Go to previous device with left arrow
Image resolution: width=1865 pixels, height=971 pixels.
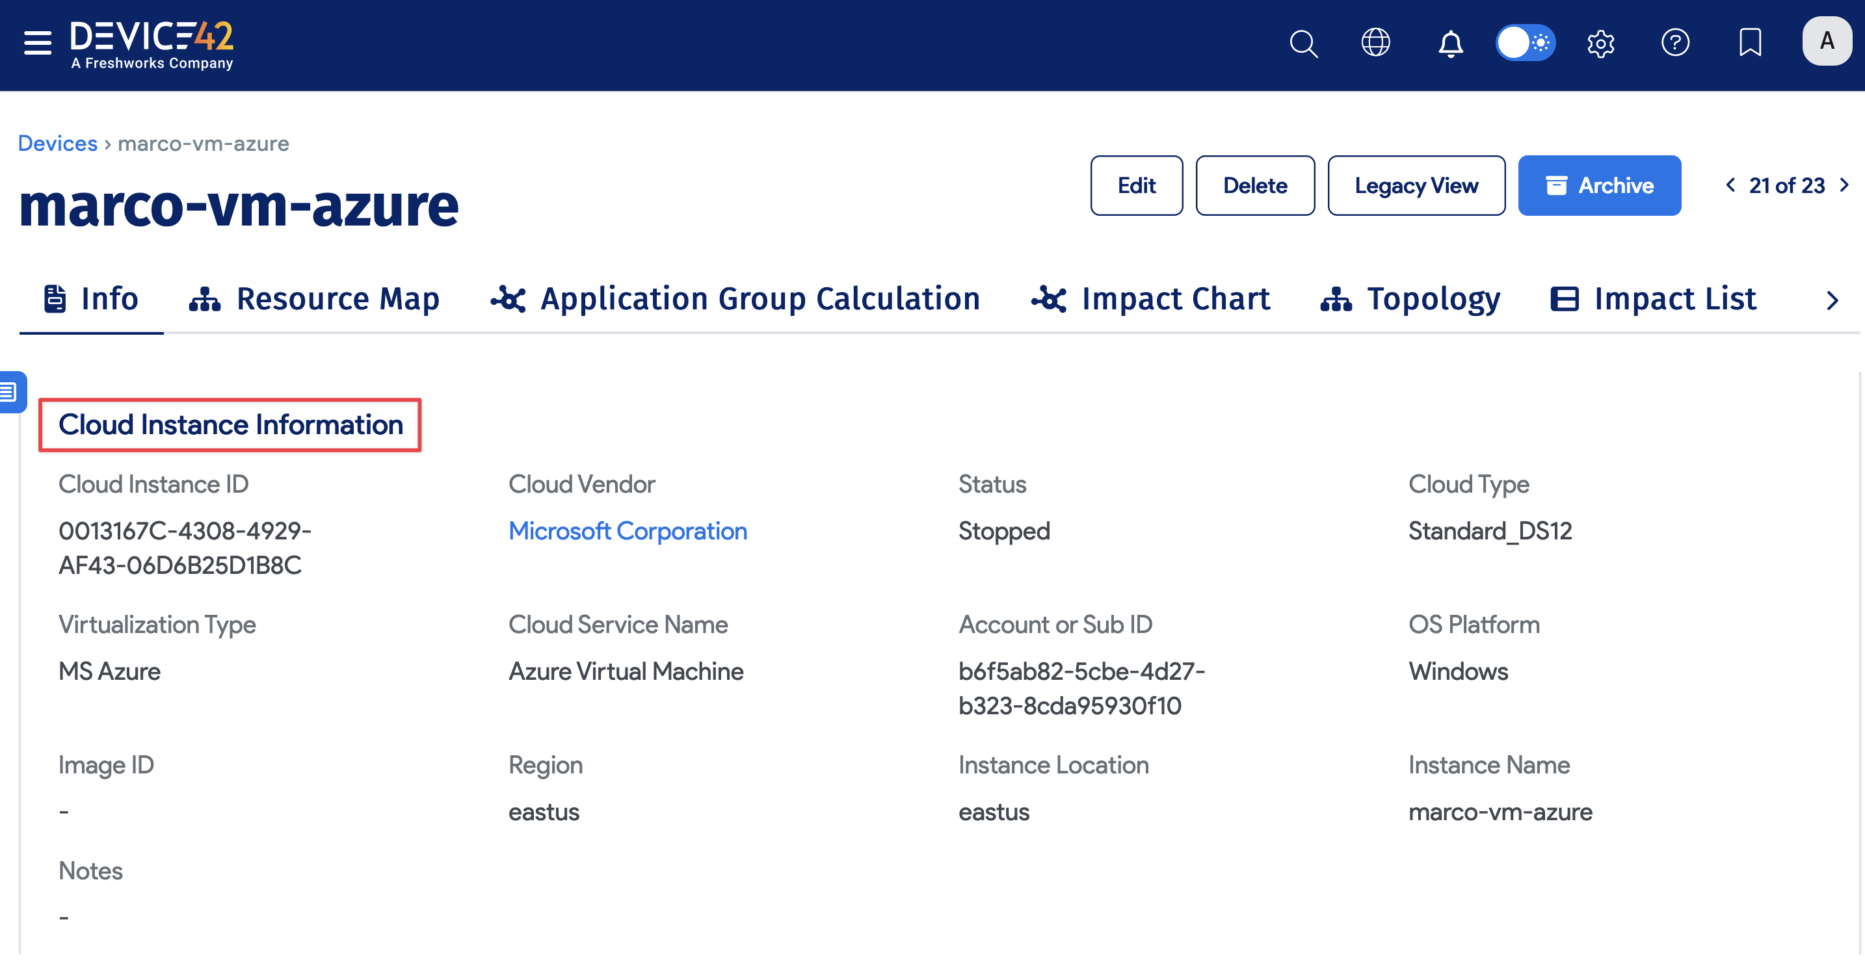[x=1730, y=185]
